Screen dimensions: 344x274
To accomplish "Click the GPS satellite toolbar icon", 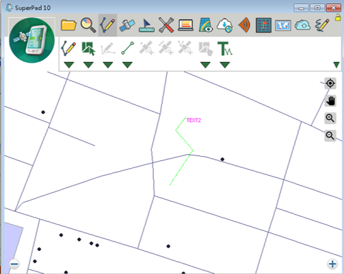I will click(x=127, y=25).
